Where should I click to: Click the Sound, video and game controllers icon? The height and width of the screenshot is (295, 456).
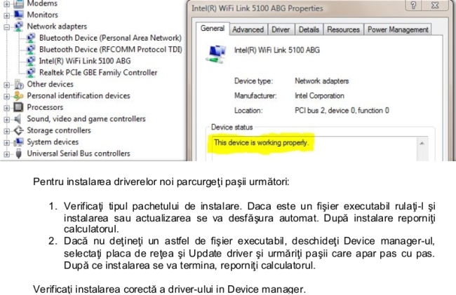point(19,118)
